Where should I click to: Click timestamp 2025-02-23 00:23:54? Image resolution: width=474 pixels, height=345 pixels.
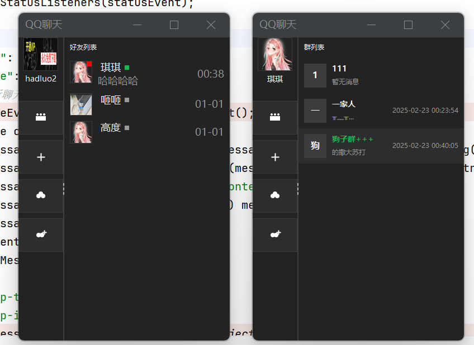[x=425, y=111]
